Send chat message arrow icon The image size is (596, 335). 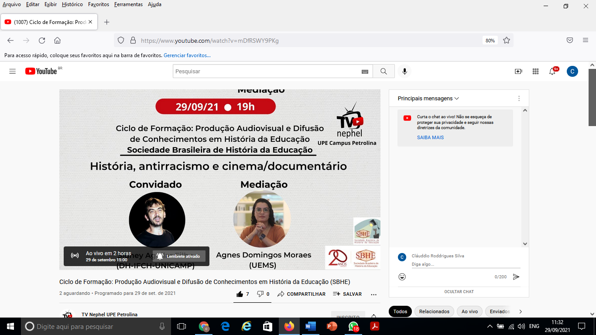coord(516,277)
